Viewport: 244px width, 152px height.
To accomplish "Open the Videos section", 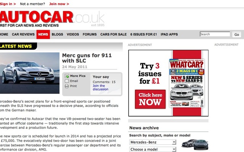I will (73, 35).
